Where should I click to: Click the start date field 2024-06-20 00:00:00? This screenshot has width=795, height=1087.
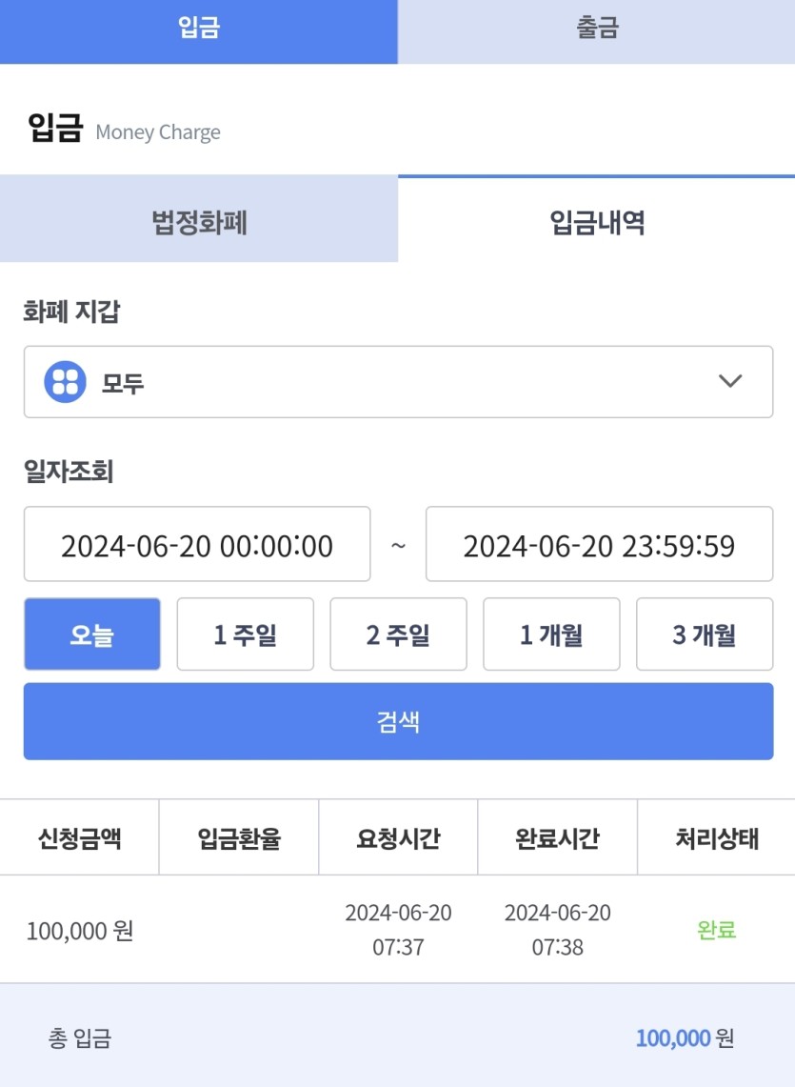[x=197, y=544]
